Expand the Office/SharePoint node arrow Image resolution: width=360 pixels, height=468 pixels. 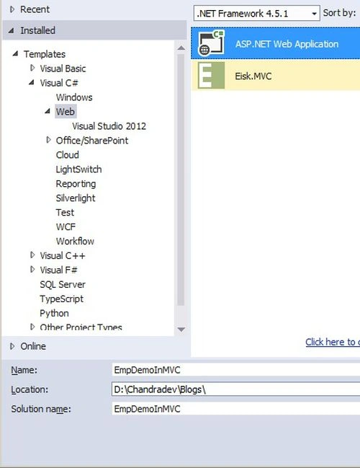(48, 140)
